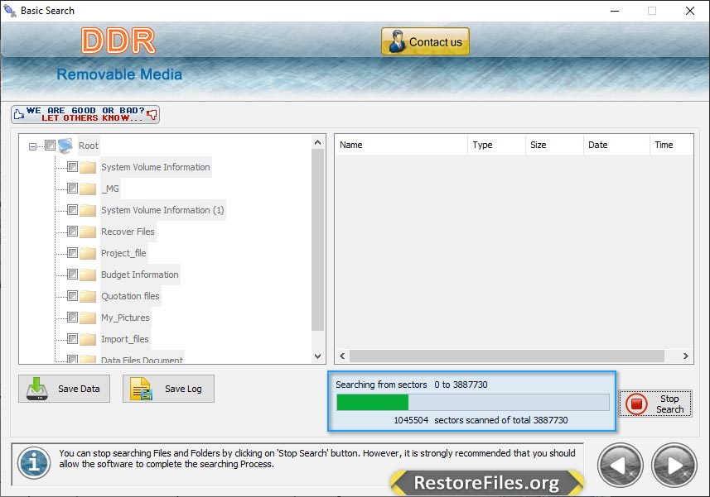Check Quotation files folder checkbox
The height and width of the screenshot is (497, 710).
coord(72,296)
